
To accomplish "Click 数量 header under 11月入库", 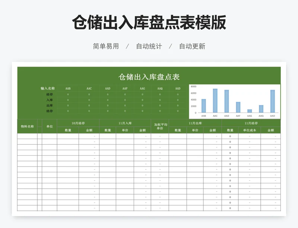I will 108,130.
